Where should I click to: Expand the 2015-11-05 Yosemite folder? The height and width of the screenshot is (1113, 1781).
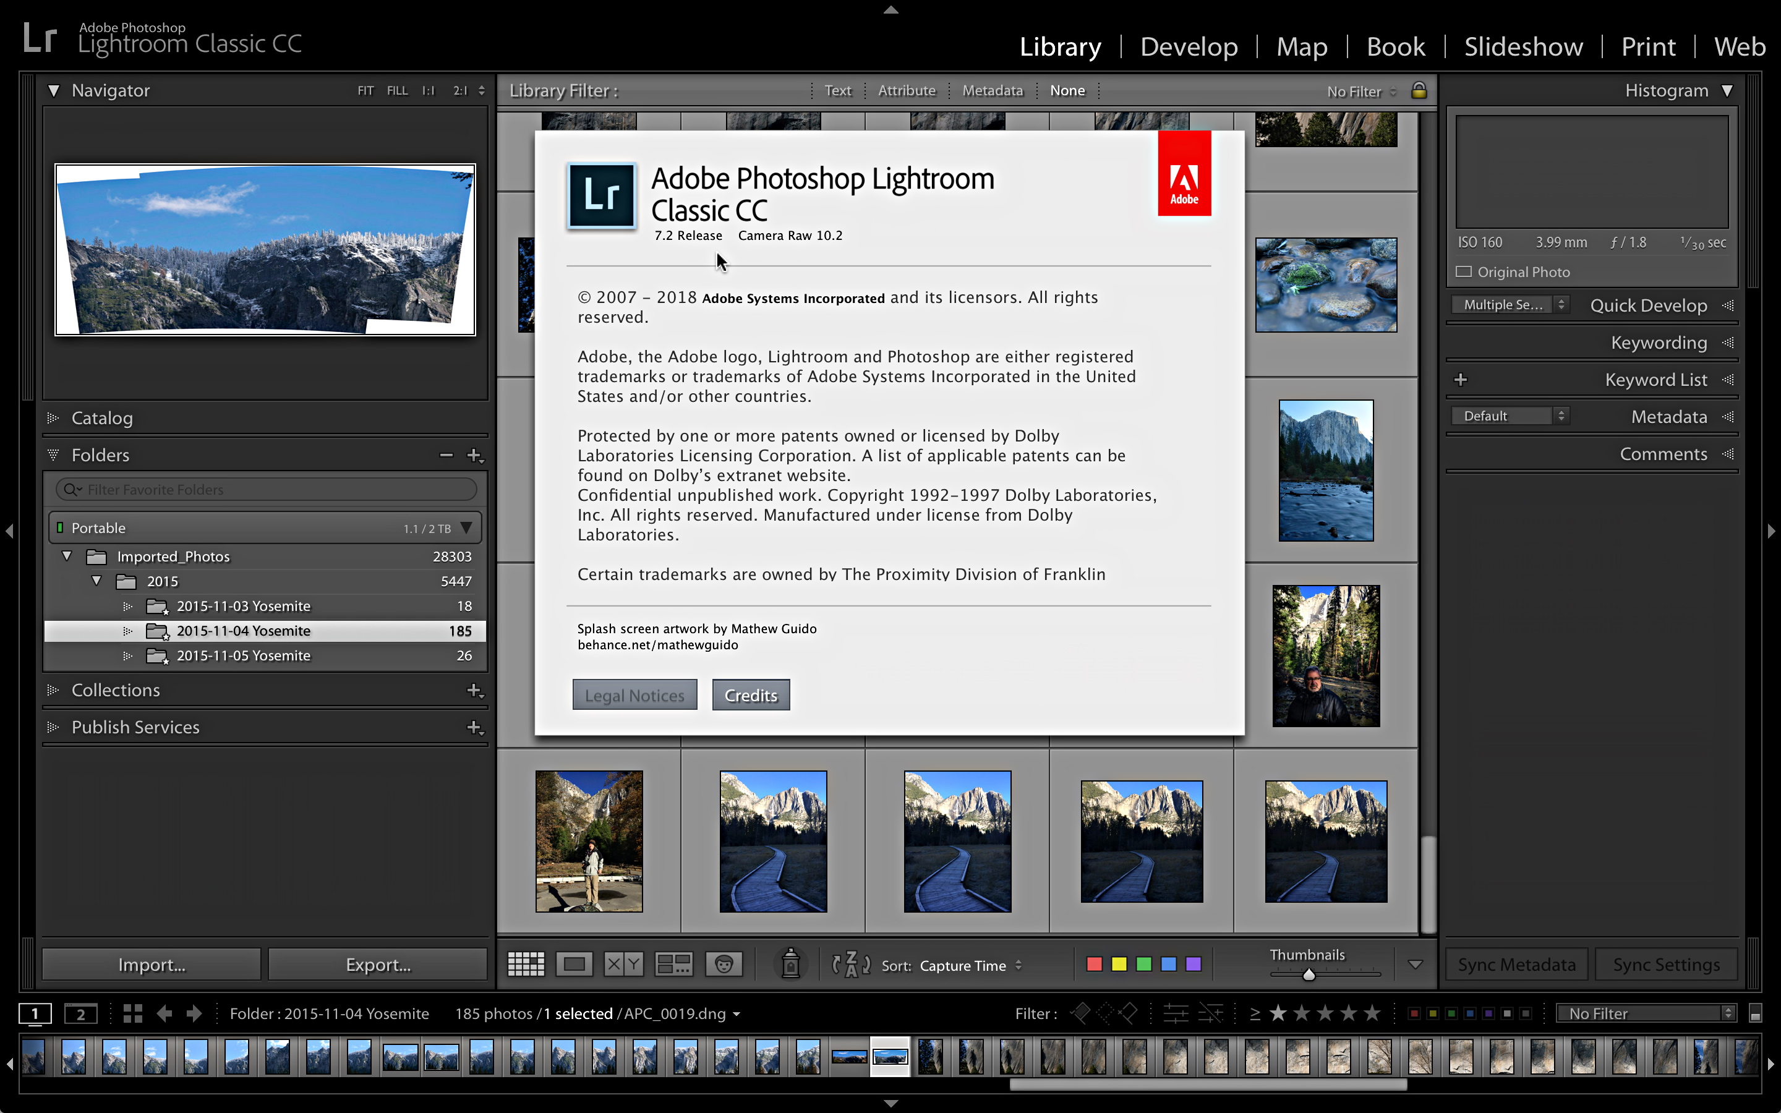coord(126,655)
